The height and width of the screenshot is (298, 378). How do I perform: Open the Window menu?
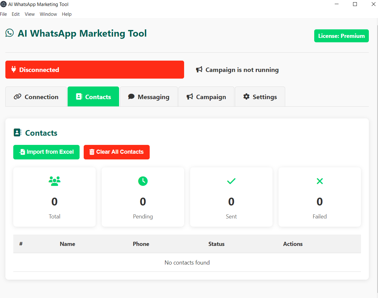[48, 14]
